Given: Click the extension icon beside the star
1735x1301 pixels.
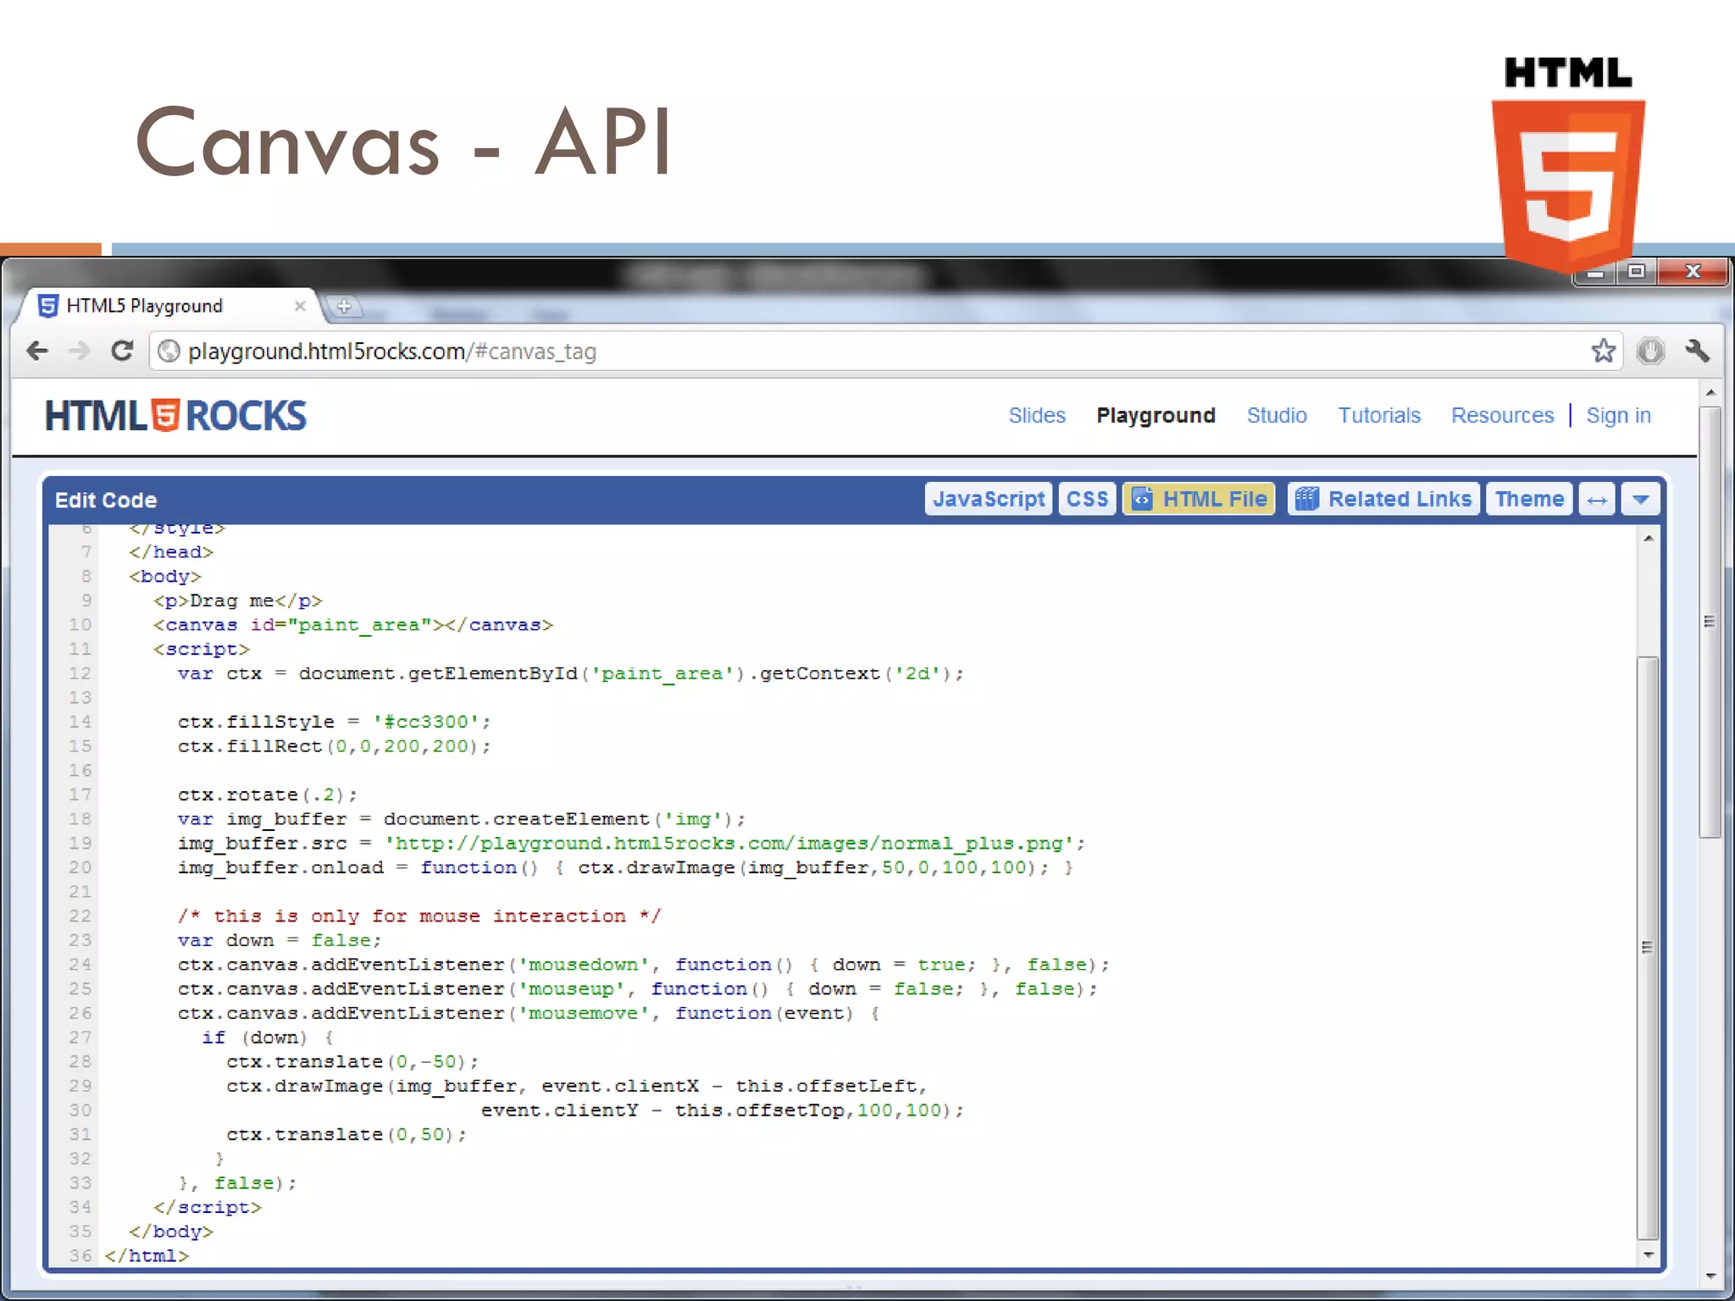Looking at the screenshot, I should 1650,351.
